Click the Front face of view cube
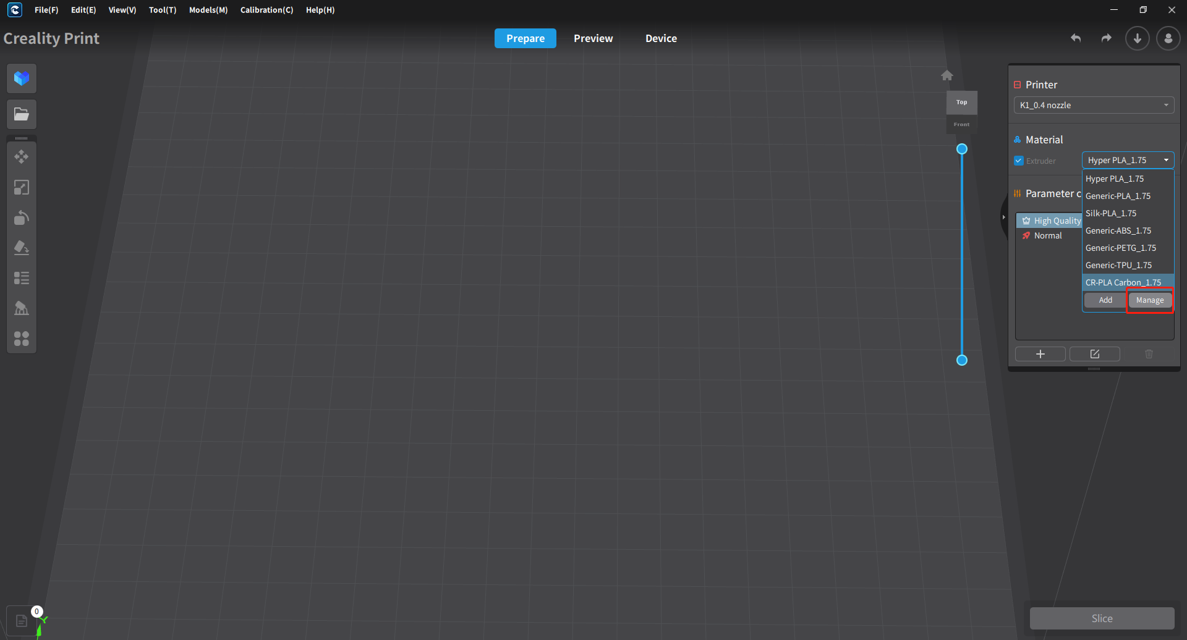This screenshot has width=1187, height=640. click(x=962, y=124)
